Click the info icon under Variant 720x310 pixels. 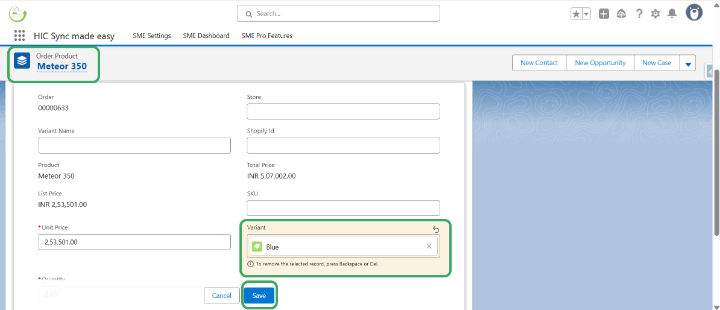point(251,264)
